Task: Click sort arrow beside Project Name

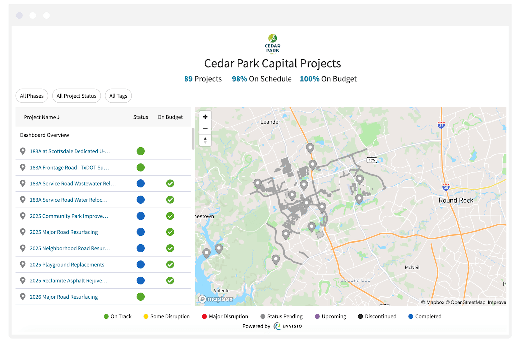Action: (x=58, y=117)
